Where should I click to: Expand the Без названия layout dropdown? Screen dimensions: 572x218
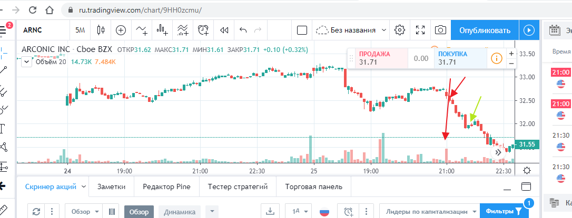(384, 30)
